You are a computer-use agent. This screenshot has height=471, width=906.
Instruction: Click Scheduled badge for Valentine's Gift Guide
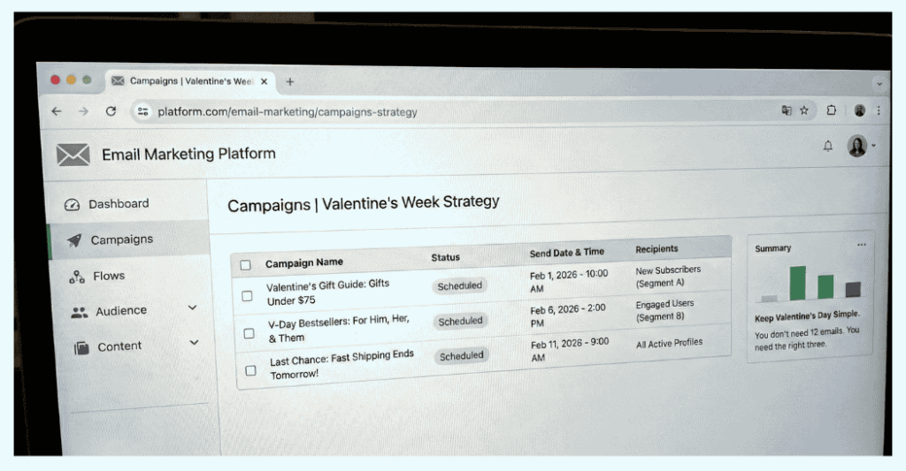[459, 285]
